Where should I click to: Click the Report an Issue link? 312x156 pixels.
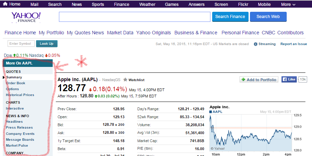tap(294, 44)
